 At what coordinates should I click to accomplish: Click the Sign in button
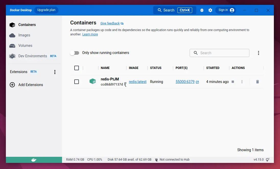(x=226, y=10)
